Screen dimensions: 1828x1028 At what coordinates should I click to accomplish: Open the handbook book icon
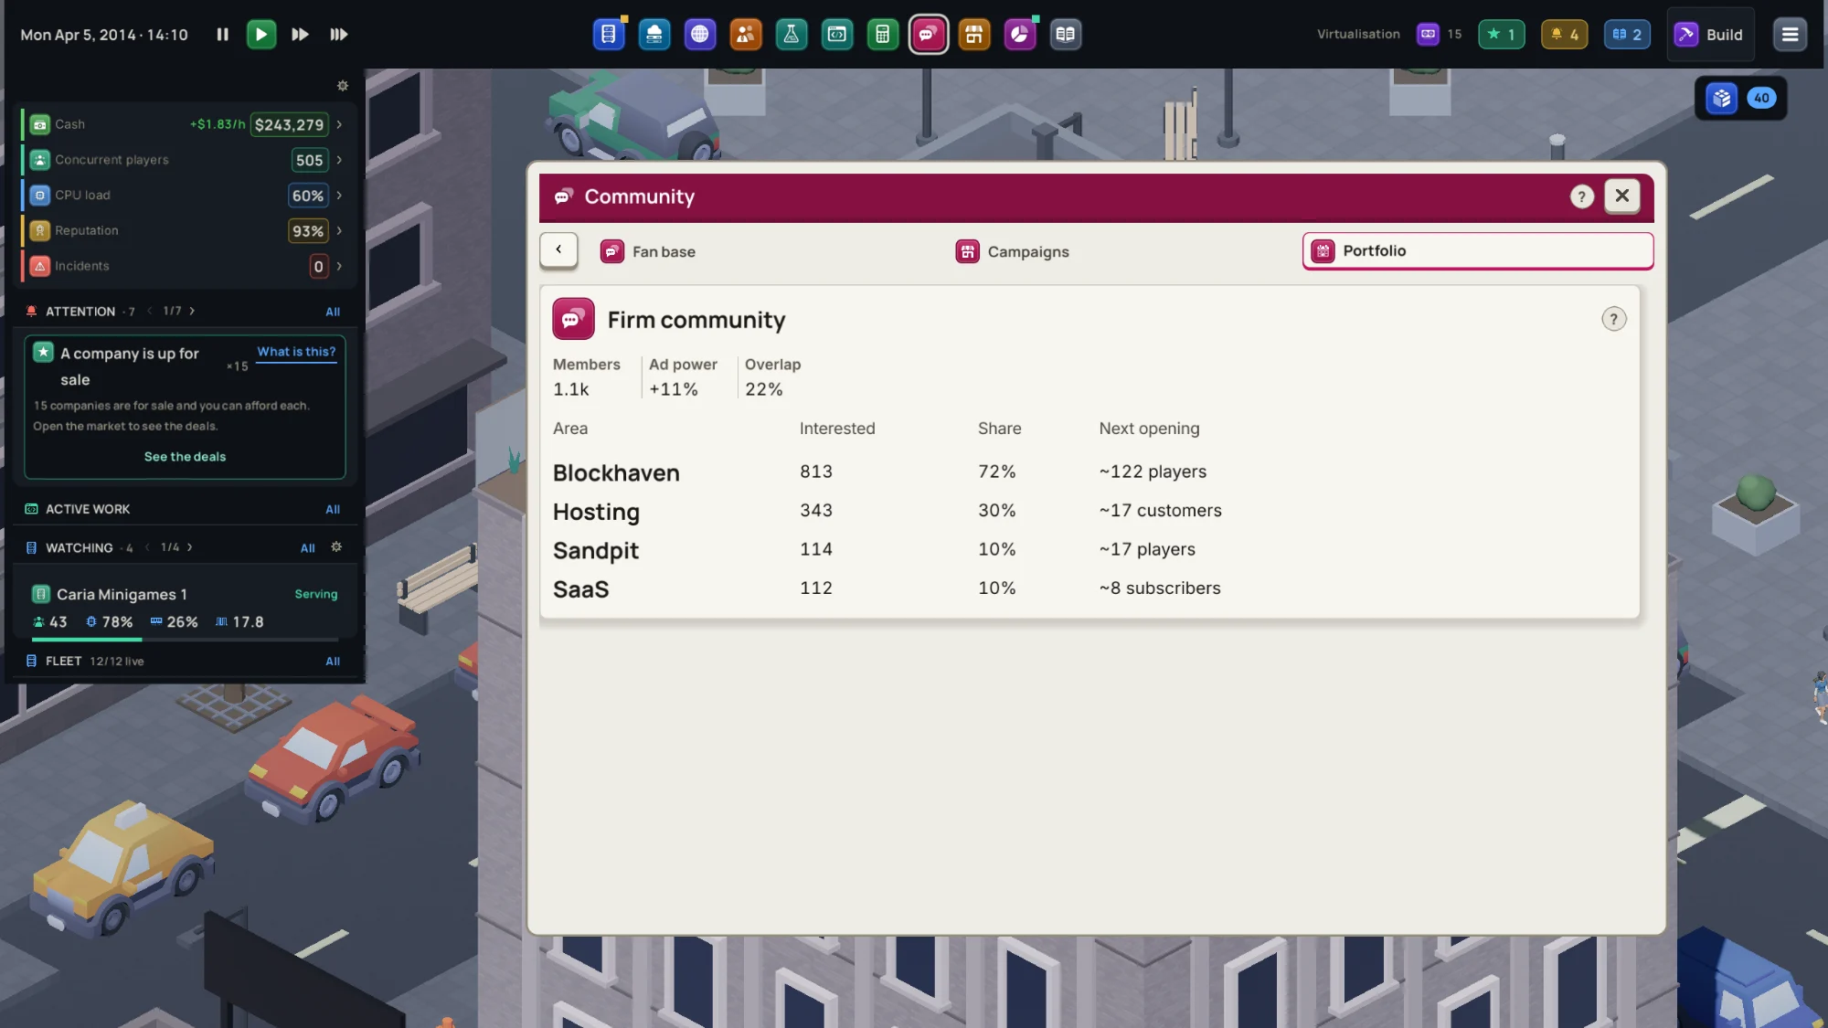(1066, 35)
